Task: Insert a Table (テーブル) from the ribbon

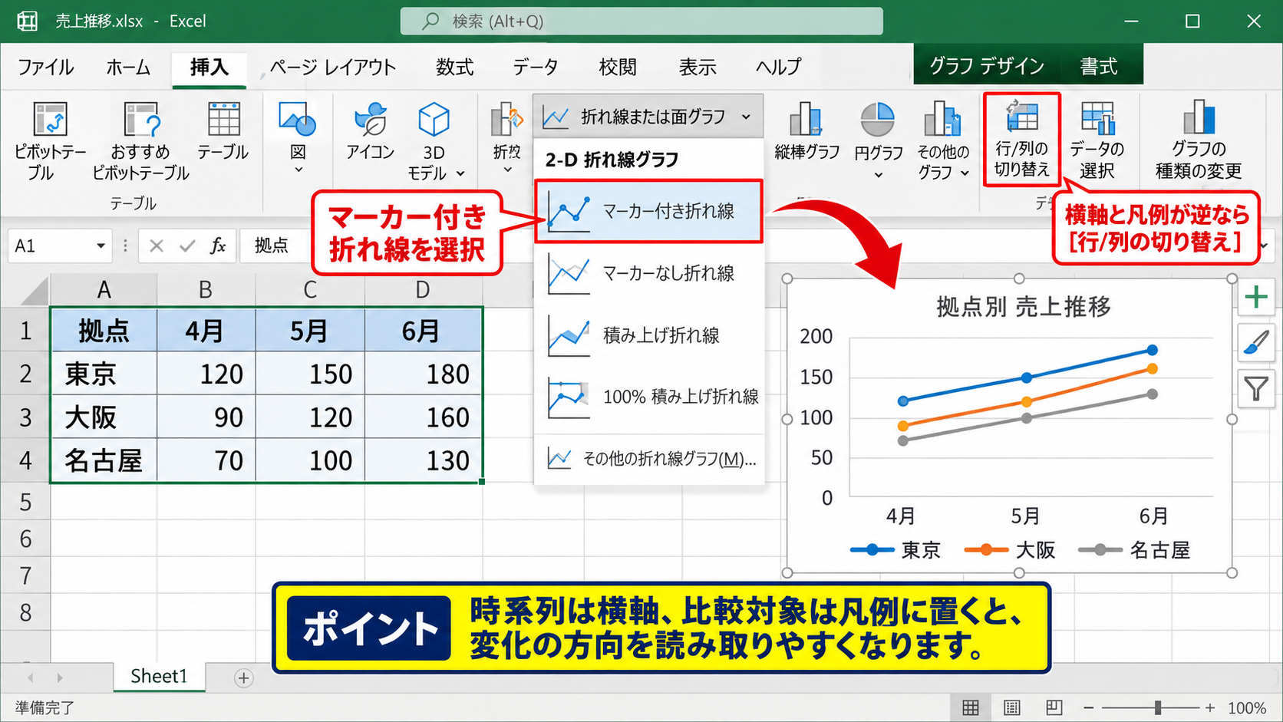Action: click(x=223, y=132)
